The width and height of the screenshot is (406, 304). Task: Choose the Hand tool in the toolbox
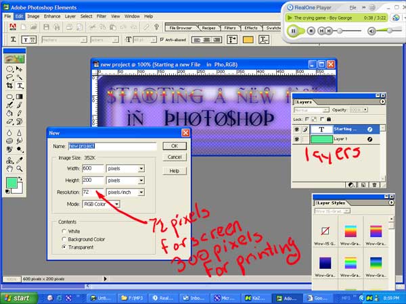(9, 168)
